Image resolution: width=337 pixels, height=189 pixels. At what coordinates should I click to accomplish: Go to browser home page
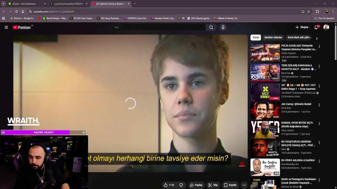23,12
